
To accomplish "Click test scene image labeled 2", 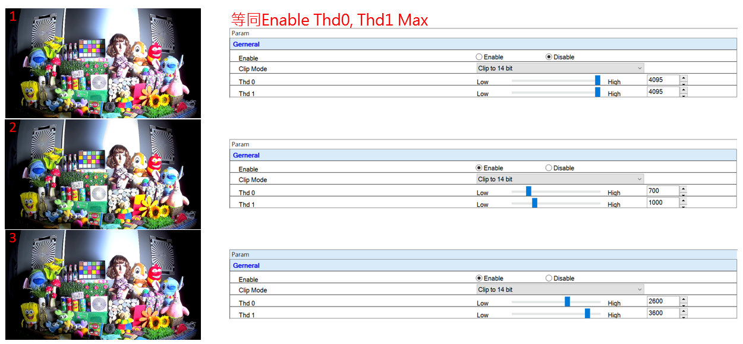I will point(103,174).
